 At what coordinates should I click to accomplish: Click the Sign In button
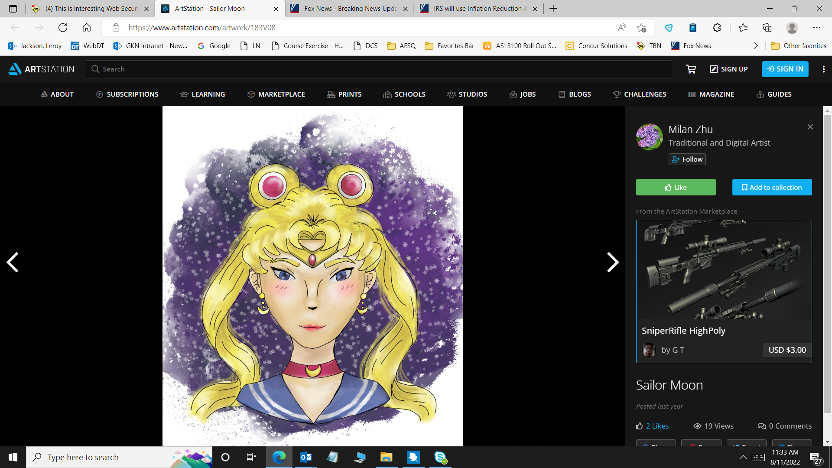coord(785,69)
